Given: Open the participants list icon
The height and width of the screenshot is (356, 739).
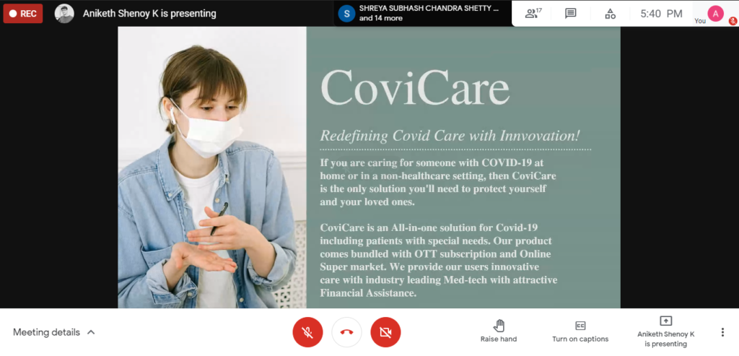Looking at the screenshot, I should point(533,14).
